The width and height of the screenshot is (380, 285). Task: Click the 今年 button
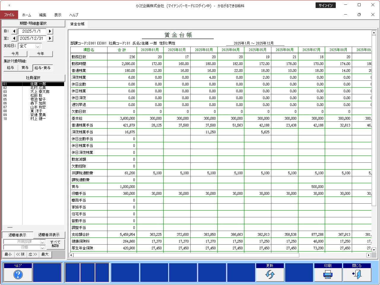[40, 54]
